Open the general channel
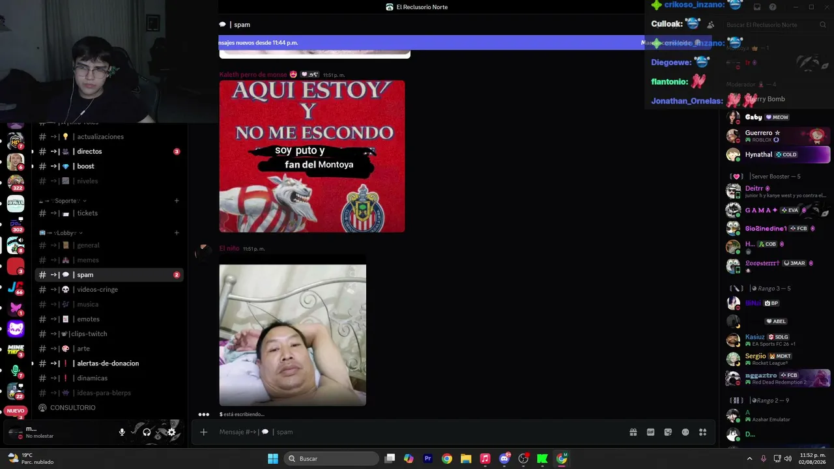The height and width of the screenshot is (469, 834). 109,246
